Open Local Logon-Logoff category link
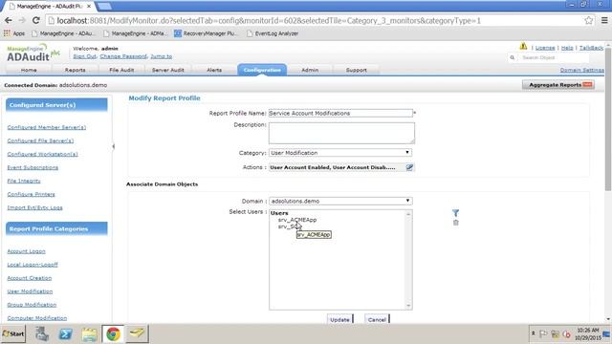Viewport: 612px width, 344px height. point(33,265)
